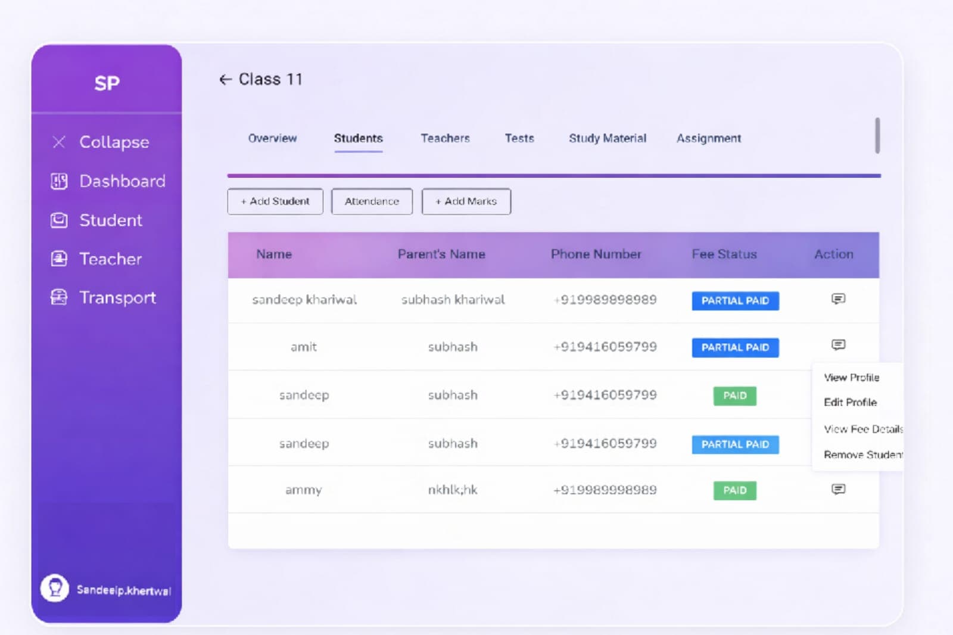Choose Edit Profile in the action menu

click(850, 403)
